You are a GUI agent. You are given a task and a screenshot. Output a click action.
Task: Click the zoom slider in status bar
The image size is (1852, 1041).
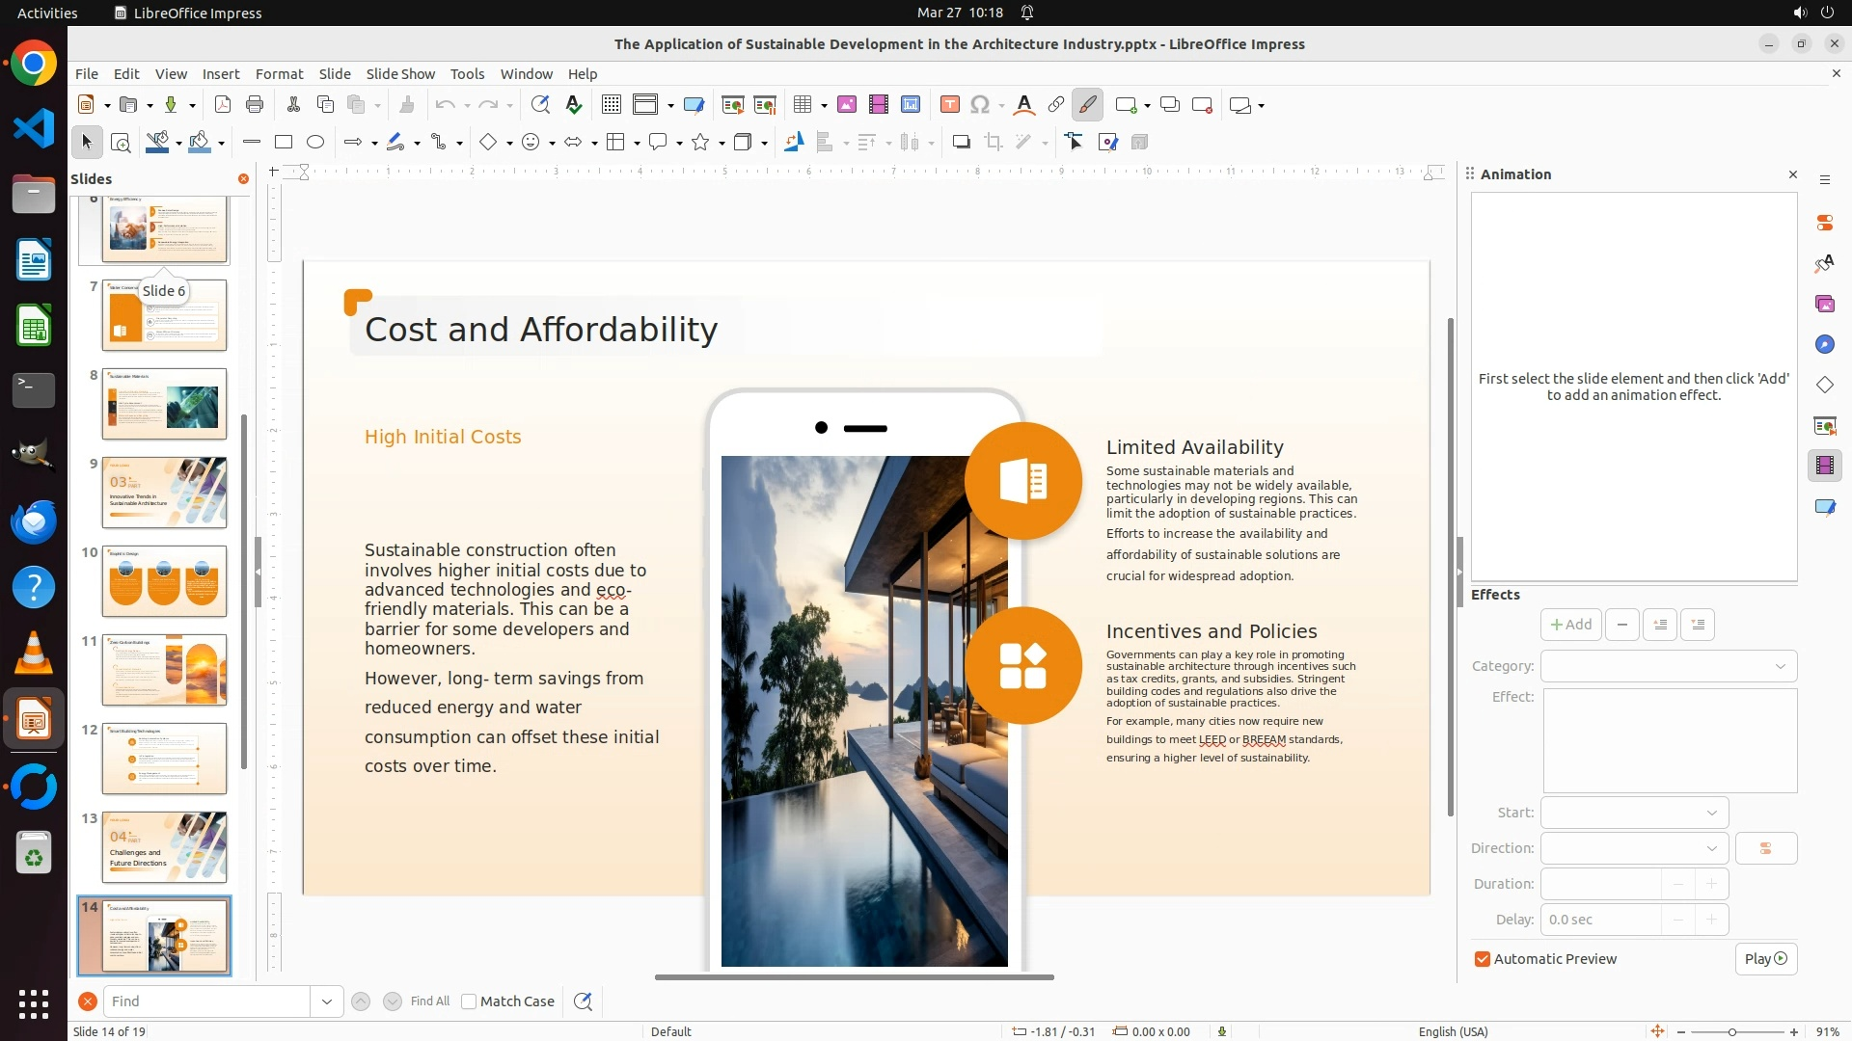pos(1732,1031)
